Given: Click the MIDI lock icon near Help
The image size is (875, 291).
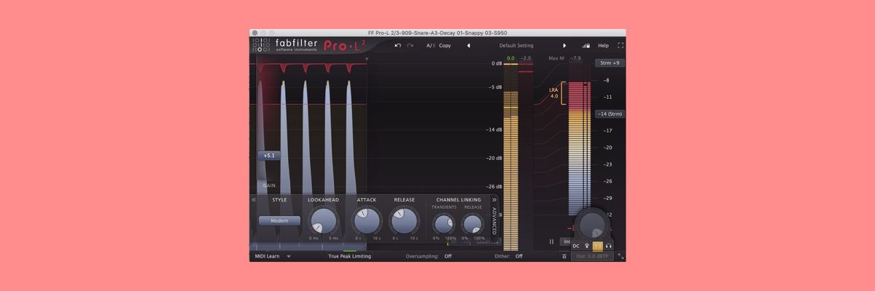Looking at the screenshot, I should click(x=586, y=45).
